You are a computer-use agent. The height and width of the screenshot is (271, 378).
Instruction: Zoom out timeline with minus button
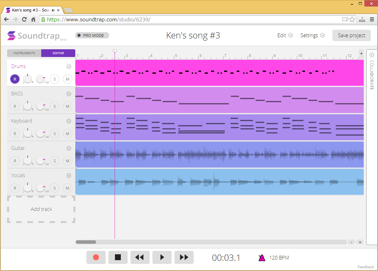tap(351, 242)
